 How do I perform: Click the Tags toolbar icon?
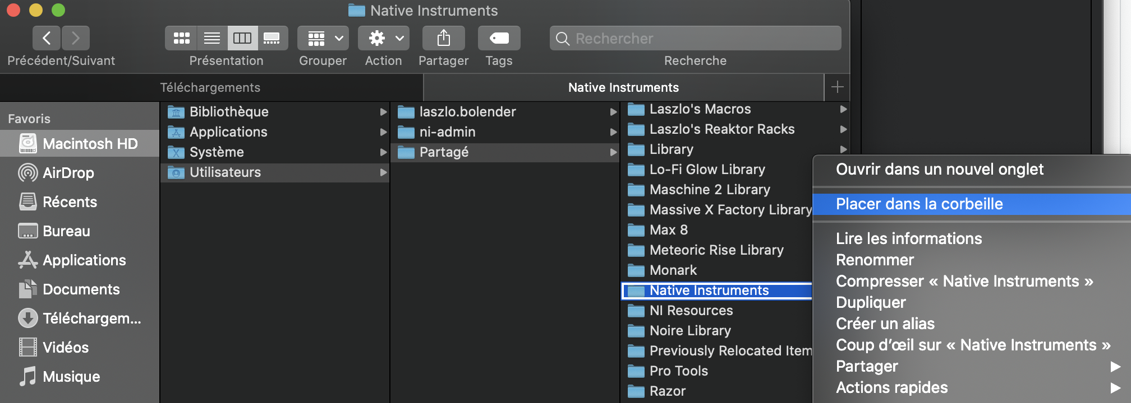pyautogui.click(x=499, y=38)
